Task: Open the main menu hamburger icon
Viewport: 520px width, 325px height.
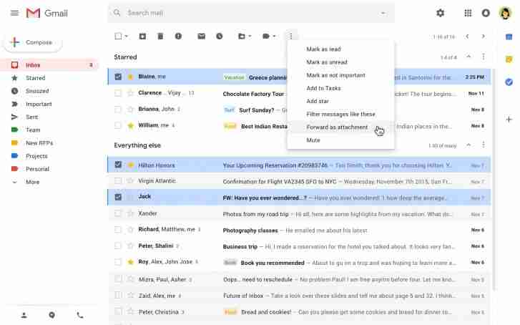Action: [x=14, y=14]
